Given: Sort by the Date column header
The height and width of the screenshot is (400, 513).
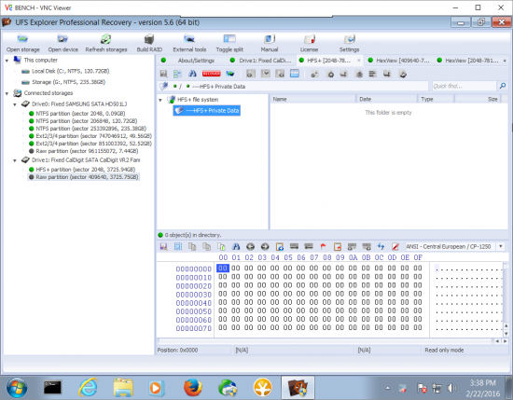Looking at the screenshot, I should 387,99.
